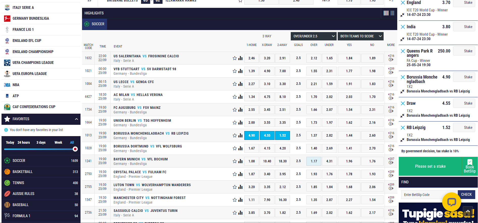Open the Over/Under 2.5 dropdown
Screen dimensions: 478x223
click(x=314, y=36)
